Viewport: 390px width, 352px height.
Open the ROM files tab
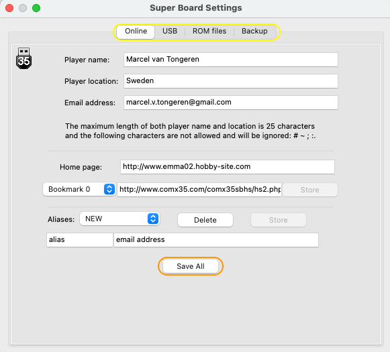coord(209,31)
